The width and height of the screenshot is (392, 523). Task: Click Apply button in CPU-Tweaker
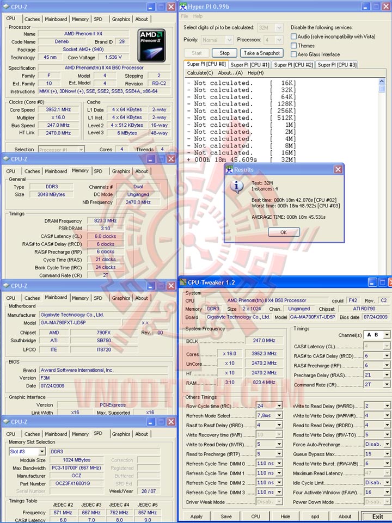pos(196,516)
